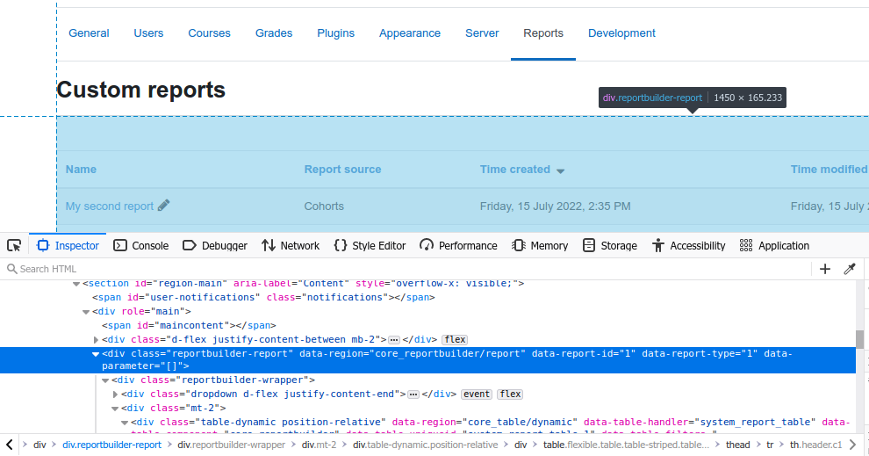Switch to the Console panel

click(140, 245)
